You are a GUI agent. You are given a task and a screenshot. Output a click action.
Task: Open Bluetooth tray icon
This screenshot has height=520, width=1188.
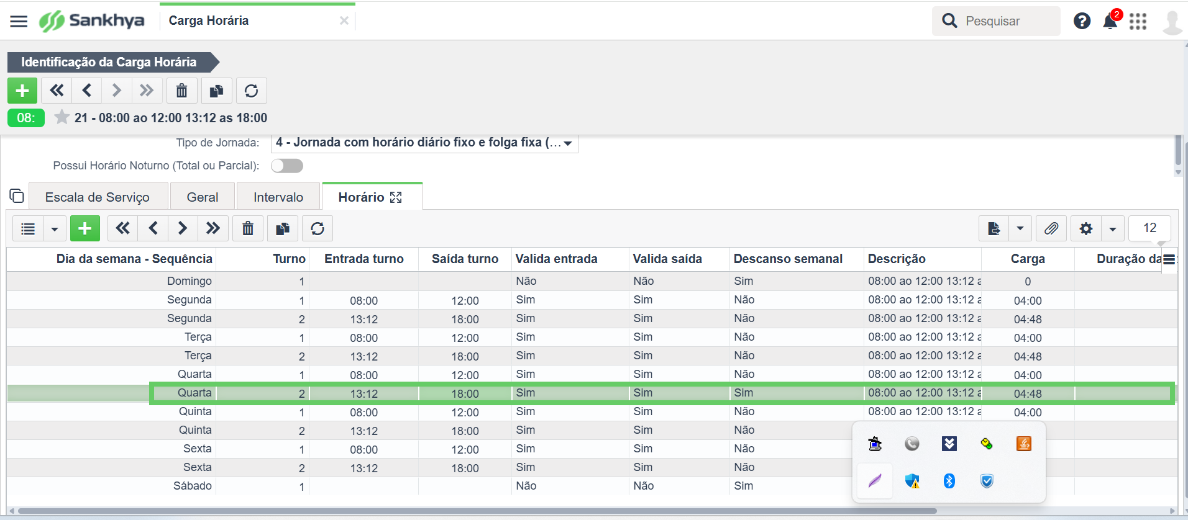949,481
